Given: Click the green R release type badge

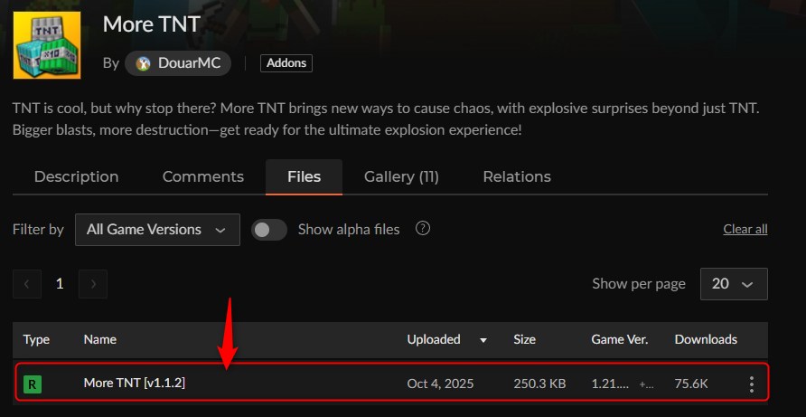Looking at the screenshot, I should pos(33,384).
